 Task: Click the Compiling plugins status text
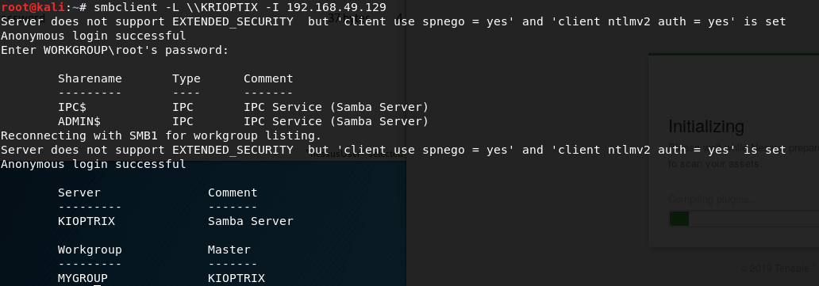point(713,200)
